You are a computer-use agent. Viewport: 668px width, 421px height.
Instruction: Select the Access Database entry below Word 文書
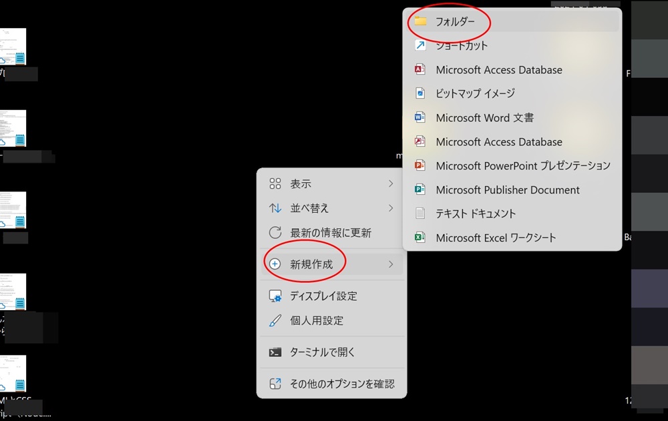[512, 141]
